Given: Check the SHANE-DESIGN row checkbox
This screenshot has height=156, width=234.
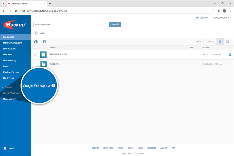Looking at the screenshot, I should tap(35, 55).
